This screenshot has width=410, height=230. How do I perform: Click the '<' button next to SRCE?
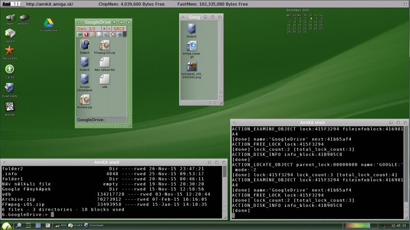[x=109, y=29]
